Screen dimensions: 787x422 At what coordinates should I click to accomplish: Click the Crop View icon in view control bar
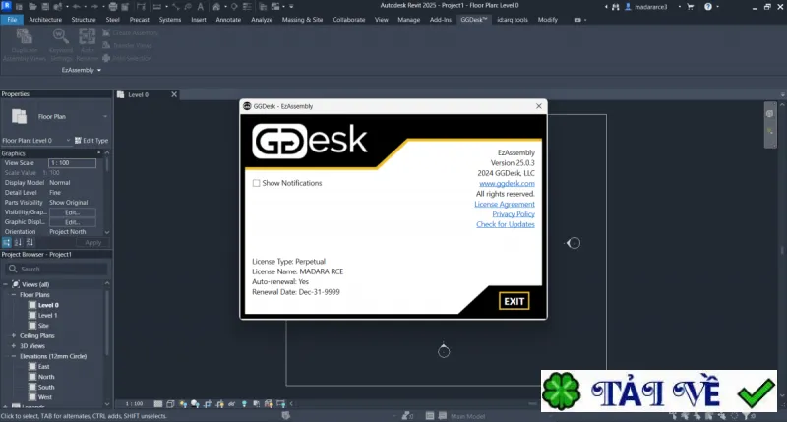pyautogui.click(x=208, y=404)
